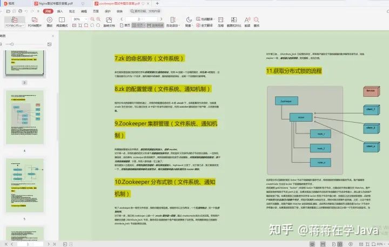This screenshot has height=247, width=389.
Task: Open the 编辑 ribbon tab
Action: tap(84, 11)
